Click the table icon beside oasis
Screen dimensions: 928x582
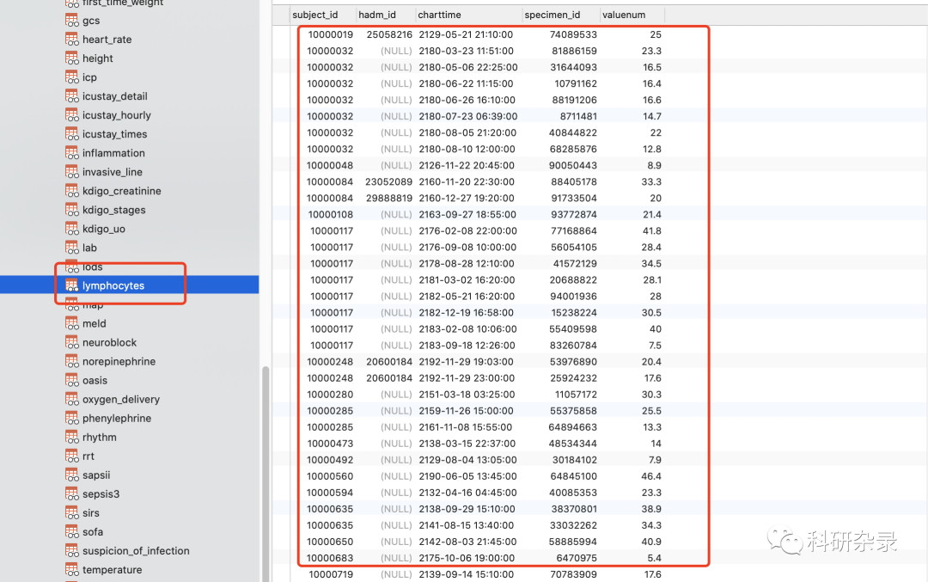coord(71,380)
